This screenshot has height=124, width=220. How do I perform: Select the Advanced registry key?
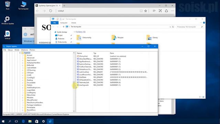click(x=31, y=58)
